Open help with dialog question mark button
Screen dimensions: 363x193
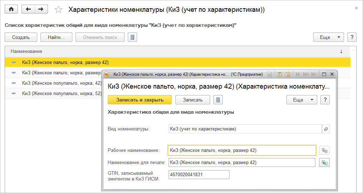click(325, 100)
